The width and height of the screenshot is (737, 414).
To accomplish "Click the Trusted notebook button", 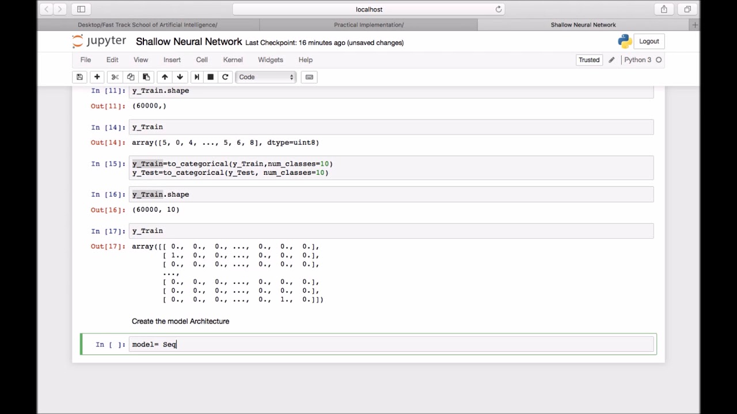I will 589,60.
